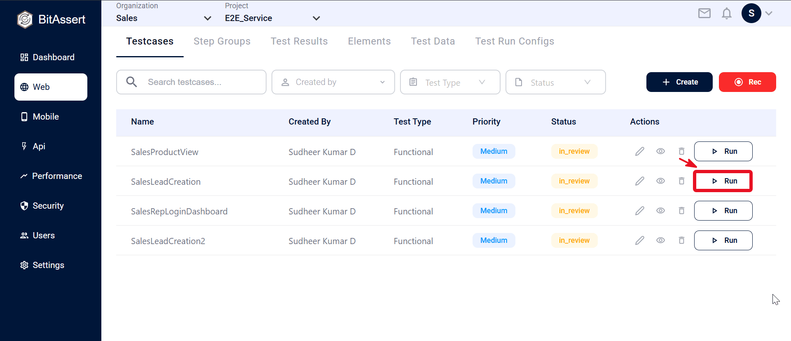Click the S user avatar
This screenshot has height=341, width=791.
[751, 13]
